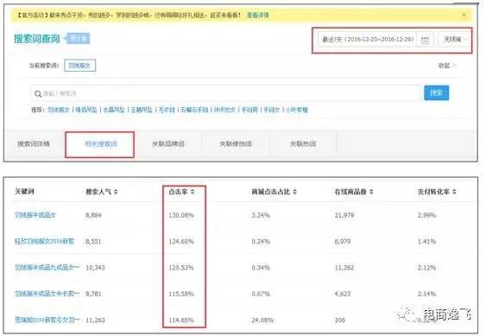Click the click-rate value 130.08%
486x336 pixels.
point(181,215)
